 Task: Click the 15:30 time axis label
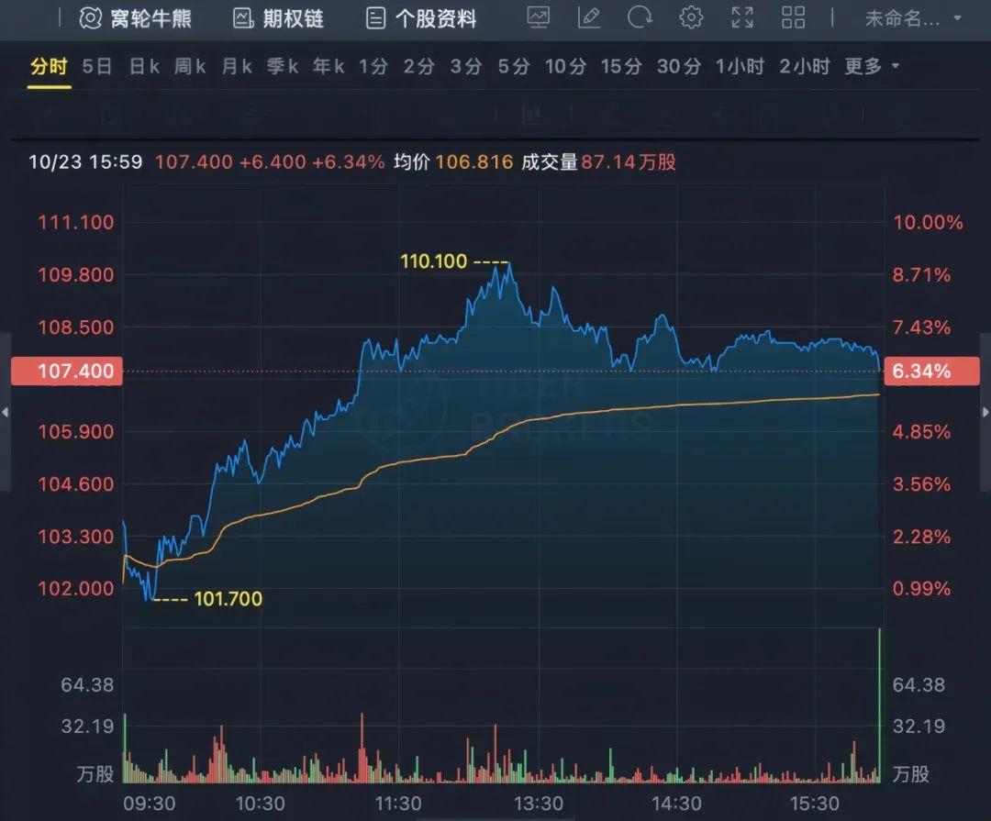(815, 804)
